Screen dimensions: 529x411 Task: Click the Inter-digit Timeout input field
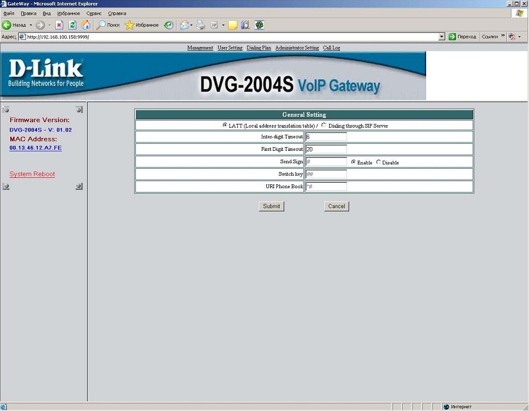pyautogui.click(x=326, y=137)
